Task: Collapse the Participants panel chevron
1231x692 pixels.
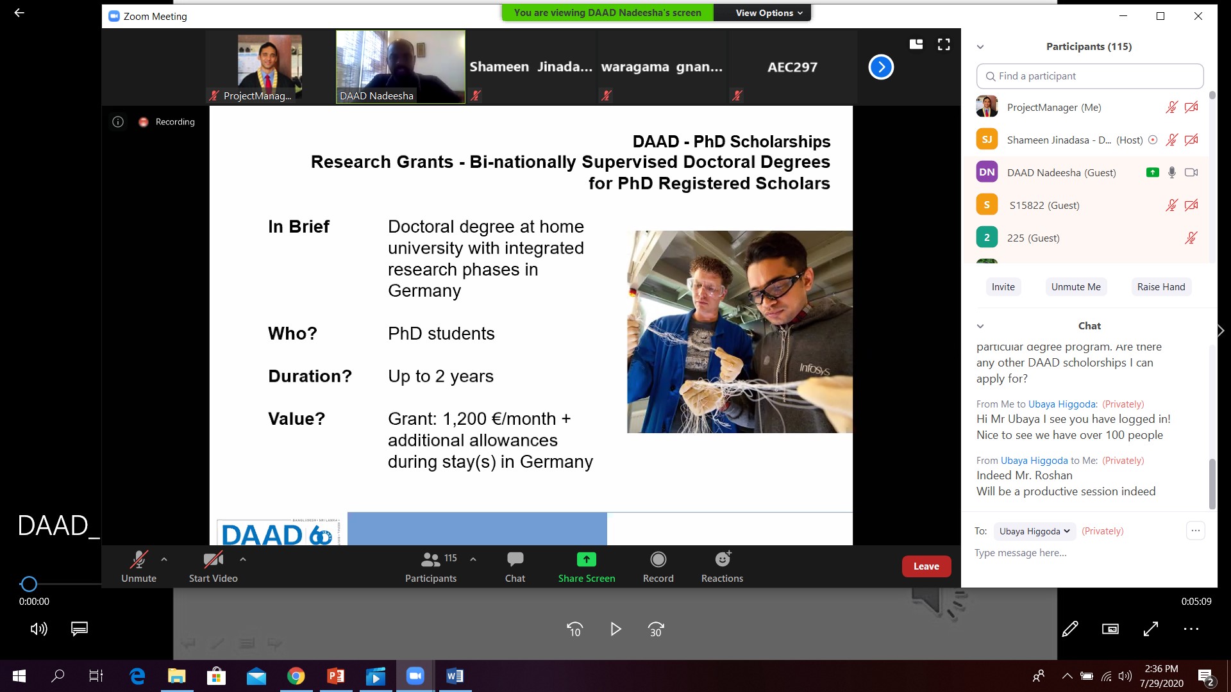Action: click(x=980, y=47)
